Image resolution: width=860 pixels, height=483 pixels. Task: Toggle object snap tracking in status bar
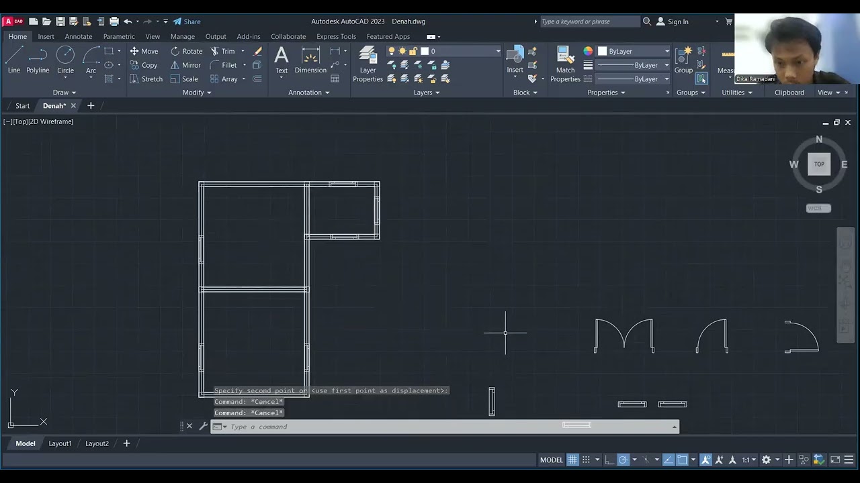(x=669, y=460)
